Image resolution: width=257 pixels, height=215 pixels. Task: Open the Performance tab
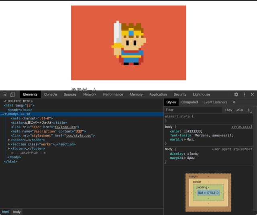point(113,94)
